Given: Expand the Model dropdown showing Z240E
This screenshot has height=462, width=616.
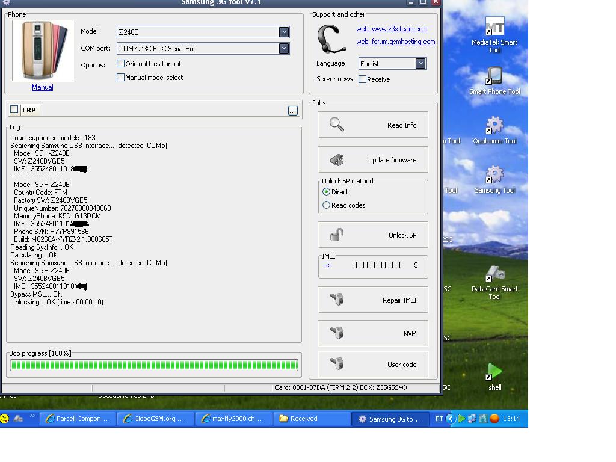Looking at the screenshot, I should [284, 32].
